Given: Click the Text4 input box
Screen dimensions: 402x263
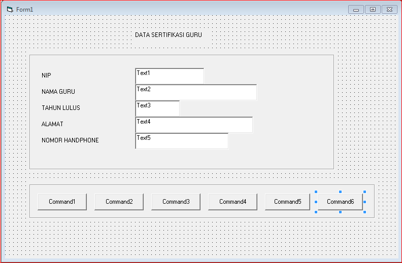Looking at the screenshot, I should [x=194, y=125].
